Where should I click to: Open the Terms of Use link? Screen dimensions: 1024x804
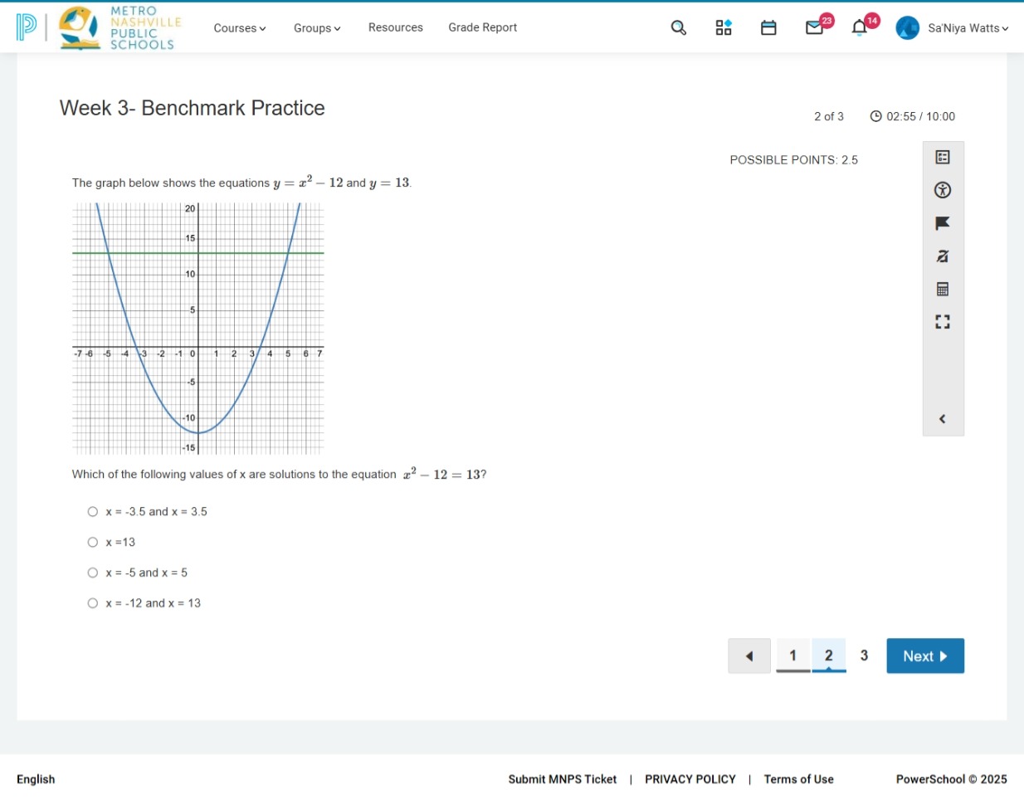(x=799, y=779)
